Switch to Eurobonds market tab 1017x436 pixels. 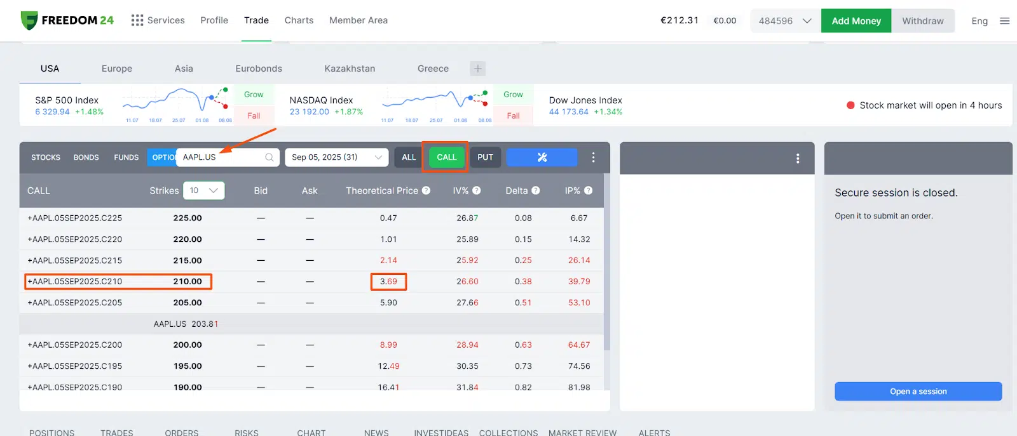tap(259, 69)
